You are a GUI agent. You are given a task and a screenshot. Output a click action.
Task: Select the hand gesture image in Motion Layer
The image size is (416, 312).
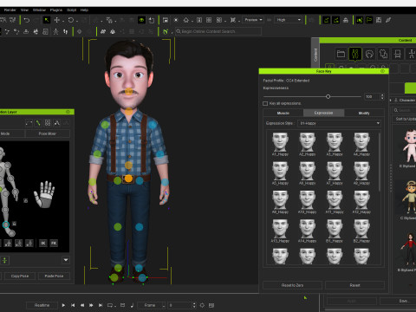pos(45,194)
